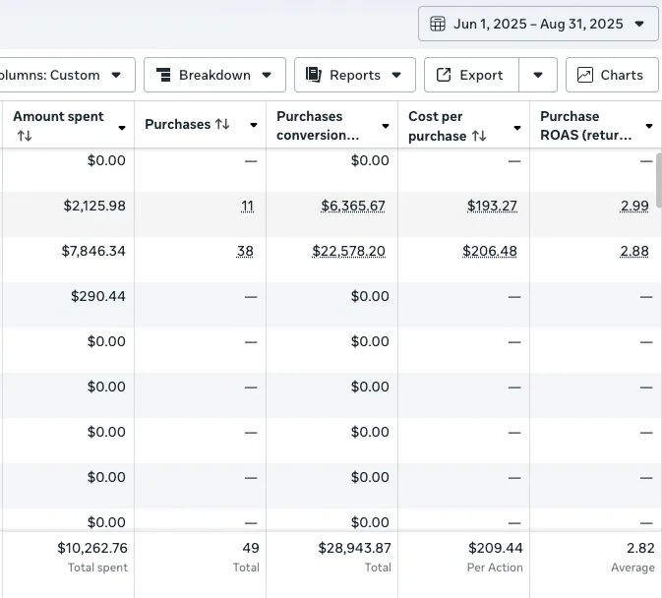Image resolution: width=662 pixels, height=598 pixels.
Task: Sort by Amount spent arrows icon
Action: [x=25, y=137]
